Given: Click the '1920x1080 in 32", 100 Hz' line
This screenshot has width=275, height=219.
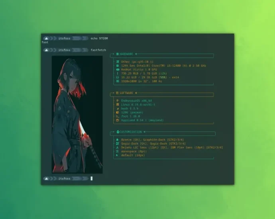Looking at the screenshot, I should point(141,81).
